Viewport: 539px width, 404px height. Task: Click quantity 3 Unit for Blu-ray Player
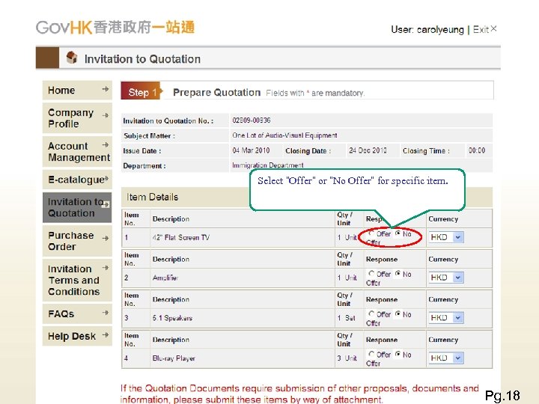(x=347, y=358)
